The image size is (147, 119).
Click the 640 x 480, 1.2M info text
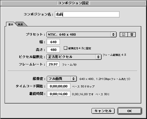tap(105, 79)
